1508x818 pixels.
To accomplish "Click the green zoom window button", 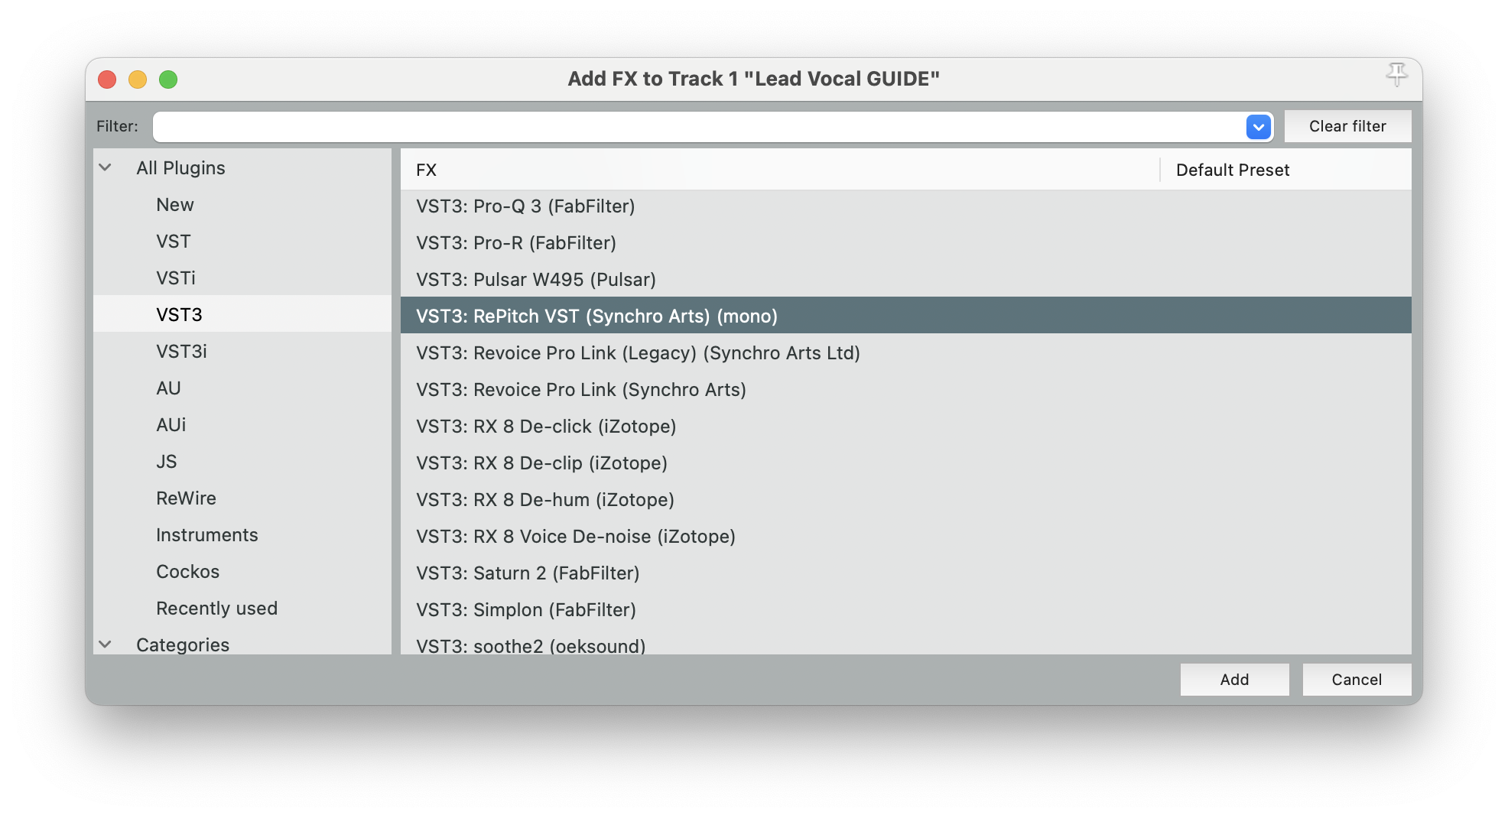I will pos(168,80).
